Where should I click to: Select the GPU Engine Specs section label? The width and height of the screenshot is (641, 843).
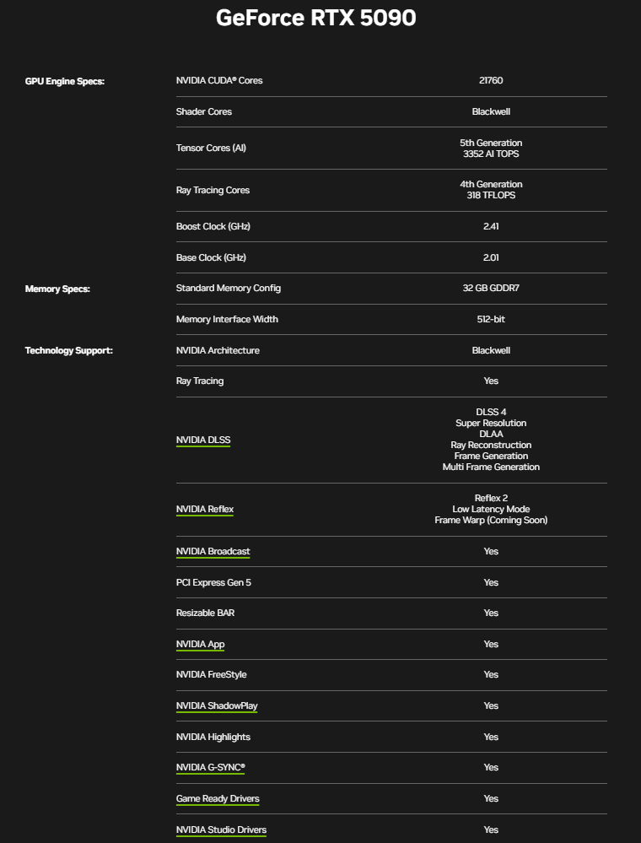click(x=64, y=81)
